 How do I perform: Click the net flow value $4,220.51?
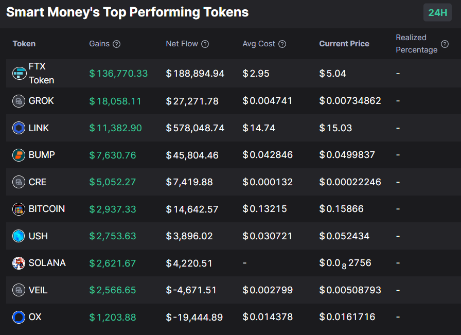tap(189, 263)
